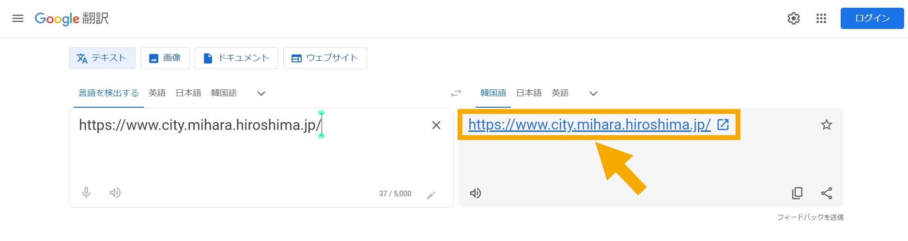The height and width of the screenshot is (241, 908).
Task: Open the settings gear icon
Action: pyautogui.click(x=794, y=18)
